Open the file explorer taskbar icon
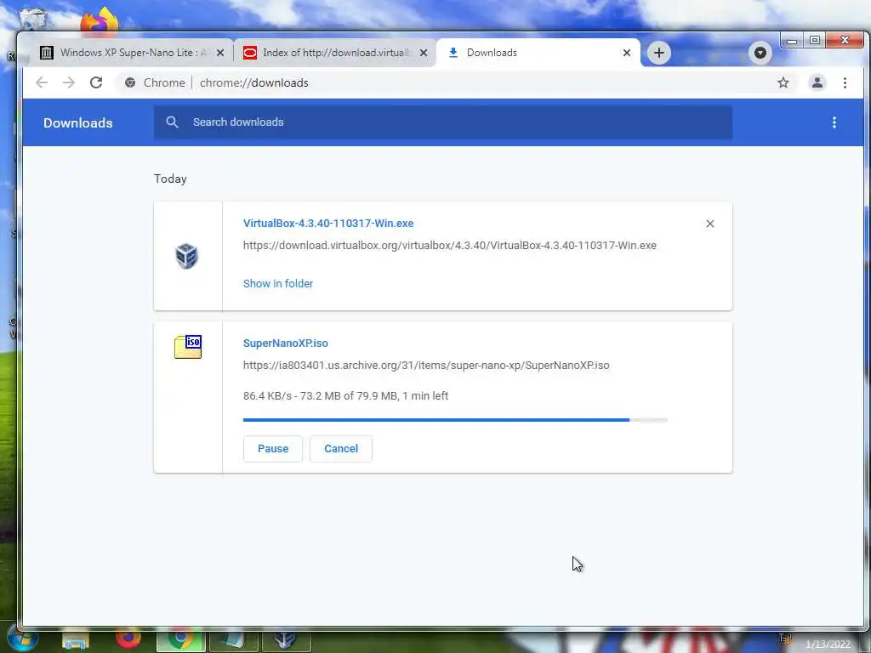The height and width of the screenshot is (653, 871). tap(76, 641)
